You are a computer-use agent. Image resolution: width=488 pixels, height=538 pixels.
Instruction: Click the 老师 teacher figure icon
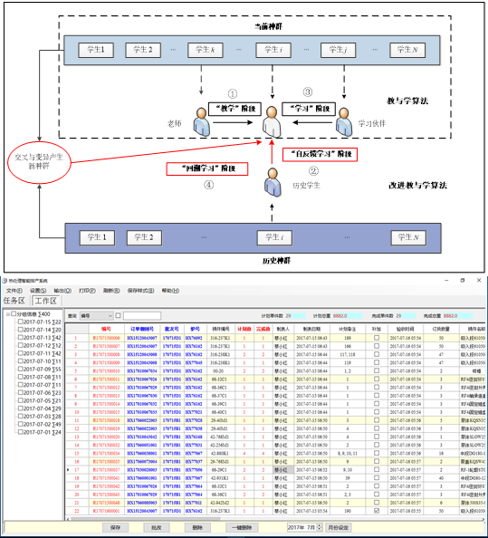(201, 122)
